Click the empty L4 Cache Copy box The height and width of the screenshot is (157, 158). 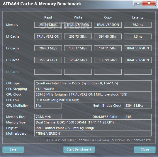[108, 72]
